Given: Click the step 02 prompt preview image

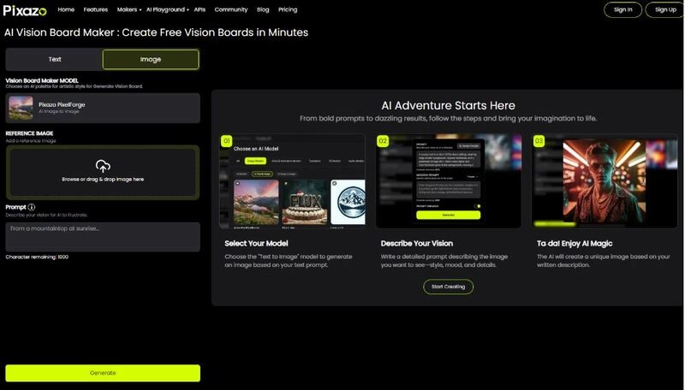Looking at the screenshot, I should tap(448, 181).
